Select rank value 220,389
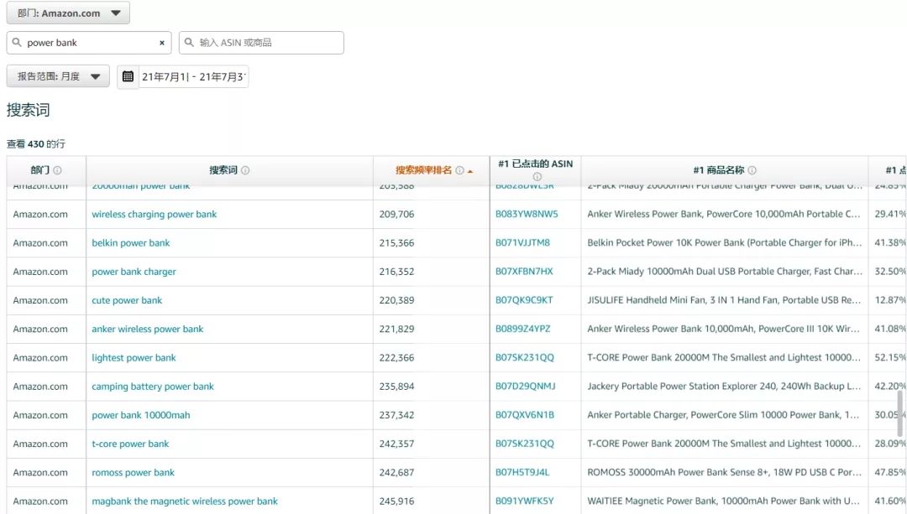Viewport: 907px width, 514px height. click(396, 300)
